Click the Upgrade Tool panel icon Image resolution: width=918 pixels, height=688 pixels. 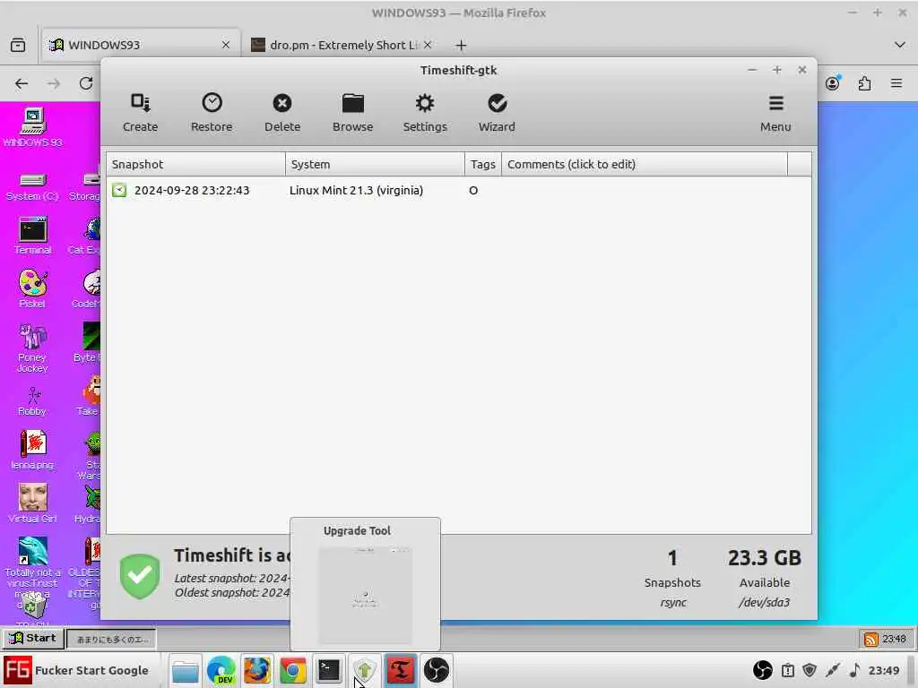[x=364, y=670]
